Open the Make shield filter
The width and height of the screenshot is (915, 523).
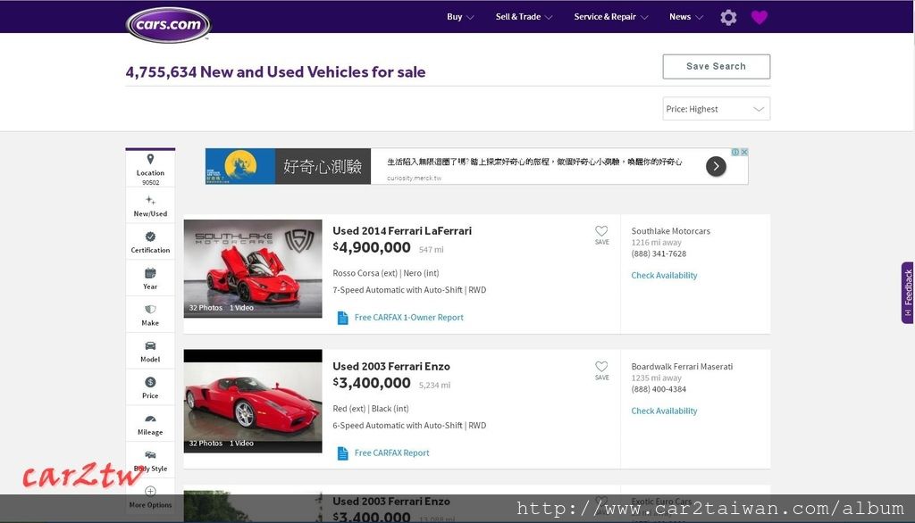coord(150,310)
